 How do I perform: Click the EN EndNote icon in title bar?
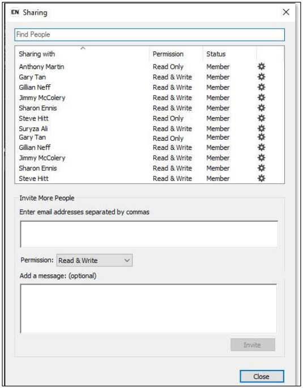15,12
